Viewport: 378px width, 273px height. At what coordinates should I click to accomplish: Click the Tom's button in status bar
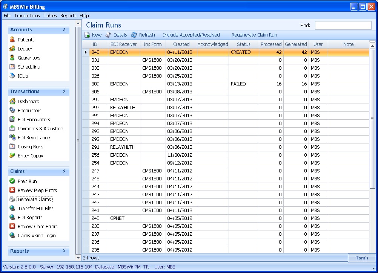point(362,258)
